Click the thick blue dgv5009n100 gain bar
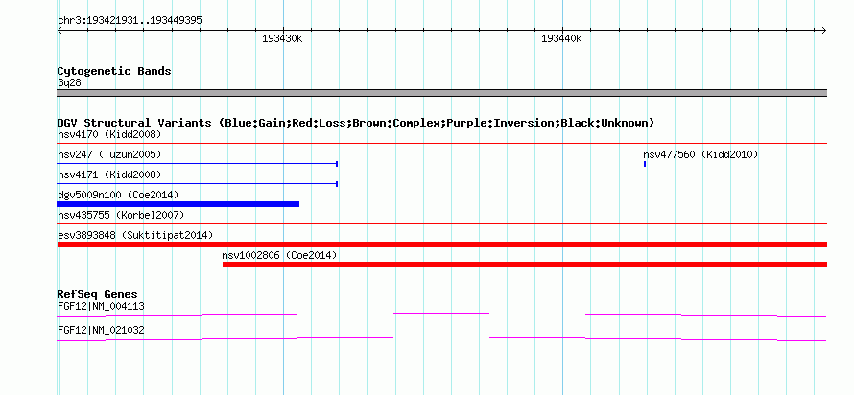Screen dimensions: 854x395 178,204
